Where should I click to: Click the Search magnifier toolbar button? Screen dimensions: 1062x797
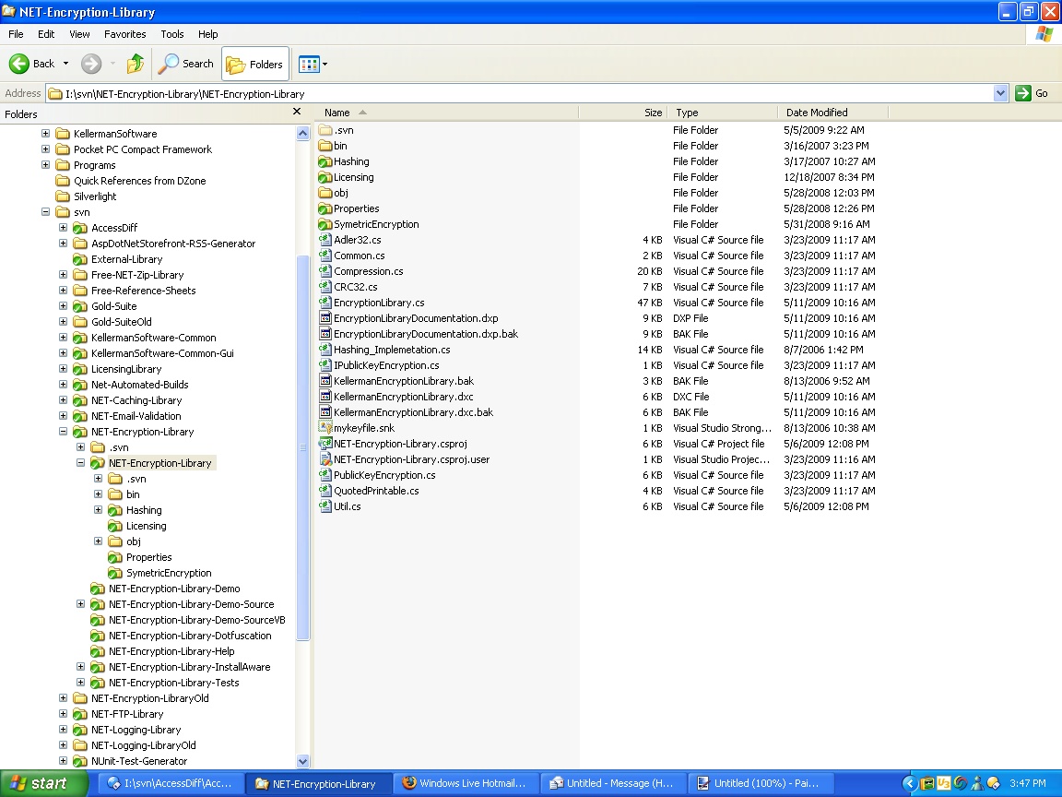[x=185, y=64]
